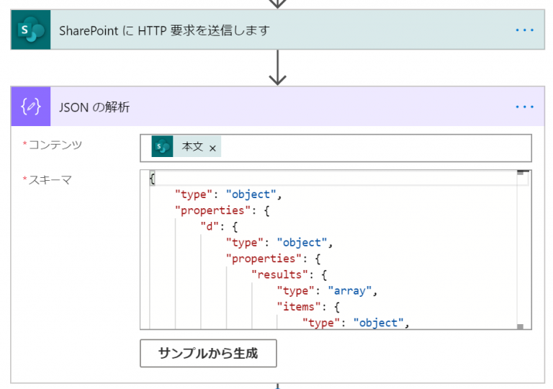Click the arrow connector above the SharePoint action
The width and height of the screenshot is (553, 389).
(277, 4)
